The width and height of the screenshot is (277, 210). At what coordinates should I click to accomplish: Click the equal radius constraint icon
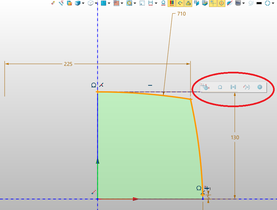point(246,87)
